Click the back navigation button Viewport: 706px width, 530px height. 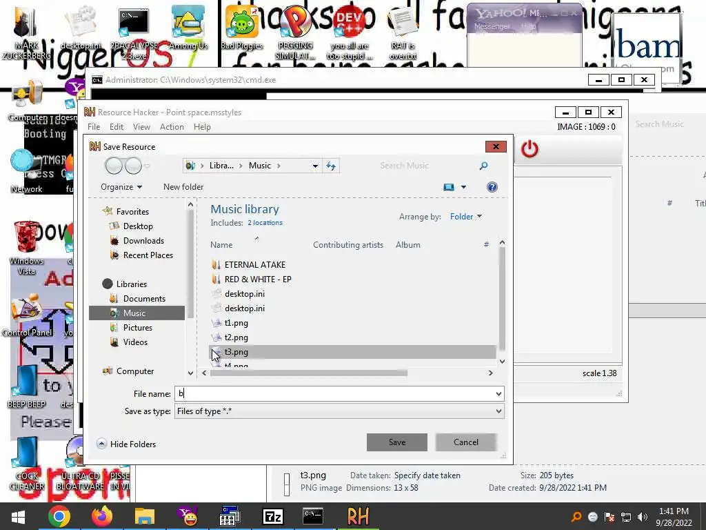pos(114,166)
